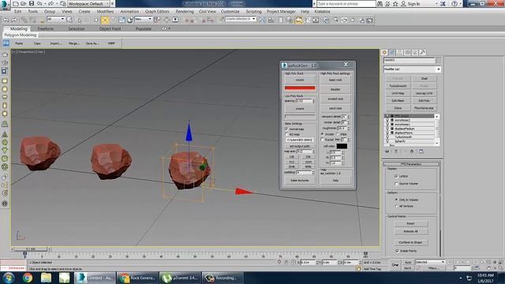Screen dimensions: 505x284
Task: Open the Recording app in the taskbar
Action: (x=223, y=278)
